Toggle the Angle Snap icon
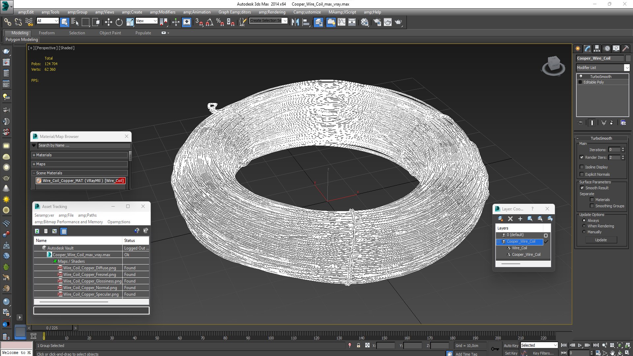This screenshot has width=633, height=356. 210,22
